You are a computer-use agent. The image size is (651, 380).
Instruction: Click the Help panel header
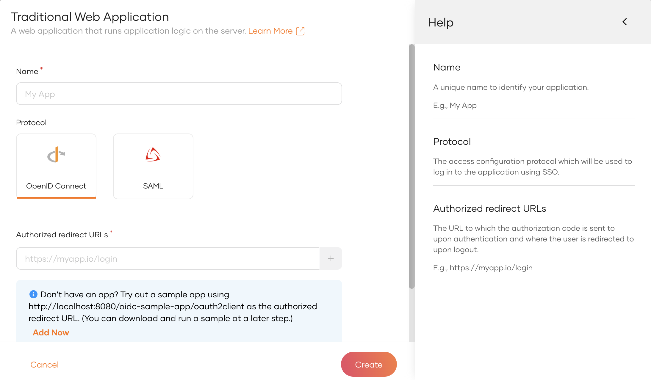coord(441,22)
